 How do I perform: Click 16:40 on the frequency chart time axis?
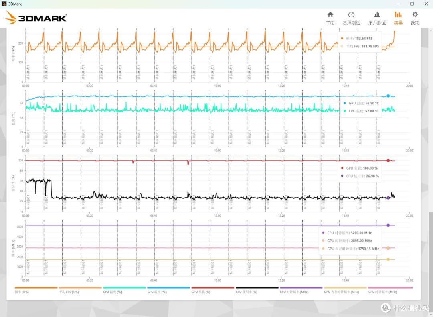[x=346, y=280]
